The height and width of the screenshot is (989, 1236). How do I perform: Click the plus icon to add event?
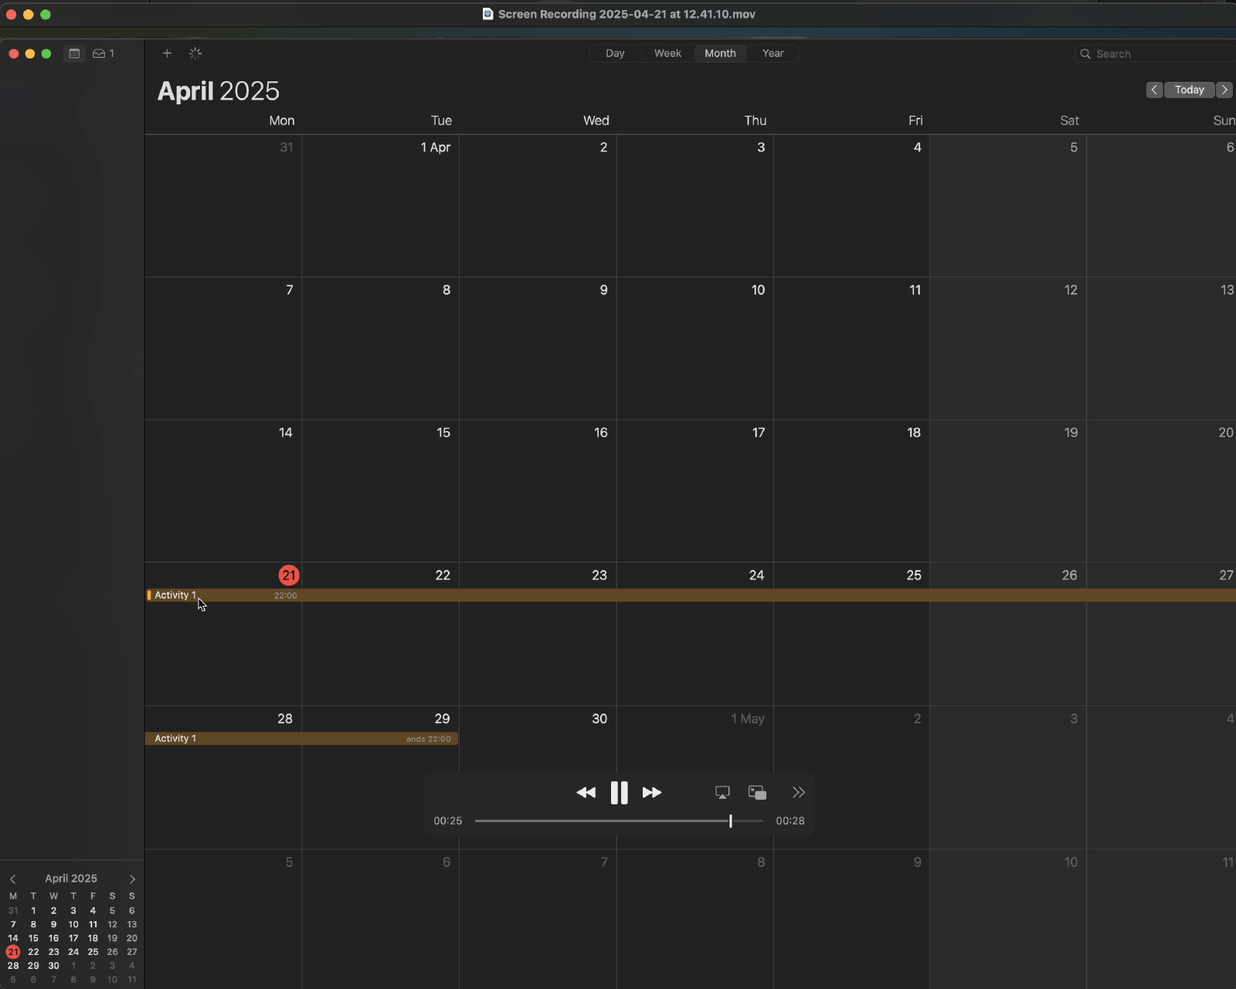point(167,53)
